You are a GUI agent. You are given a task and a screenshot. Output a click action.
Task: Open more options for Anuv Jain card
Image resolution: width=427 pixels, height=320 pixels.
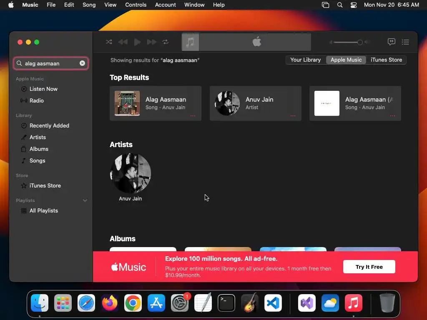[293, 116]
